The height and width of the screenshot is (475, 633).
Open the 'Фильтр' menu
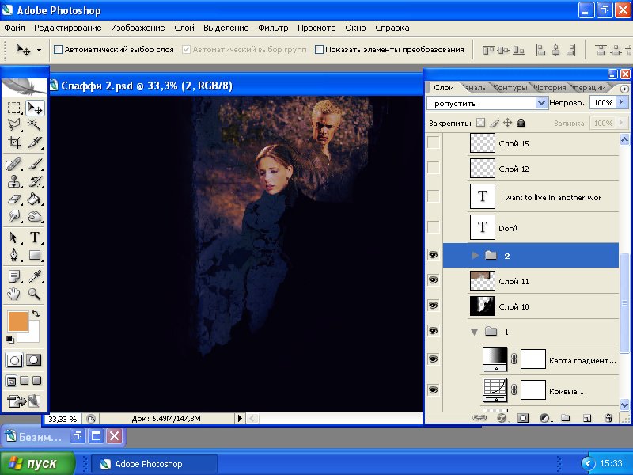point(273,28)
